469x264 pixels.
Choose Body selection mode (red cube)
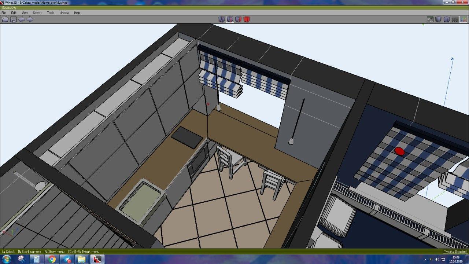[x=247, y=19]
